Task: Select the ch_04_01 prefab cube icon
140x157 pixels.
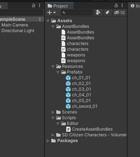Action: coord(68,95)
